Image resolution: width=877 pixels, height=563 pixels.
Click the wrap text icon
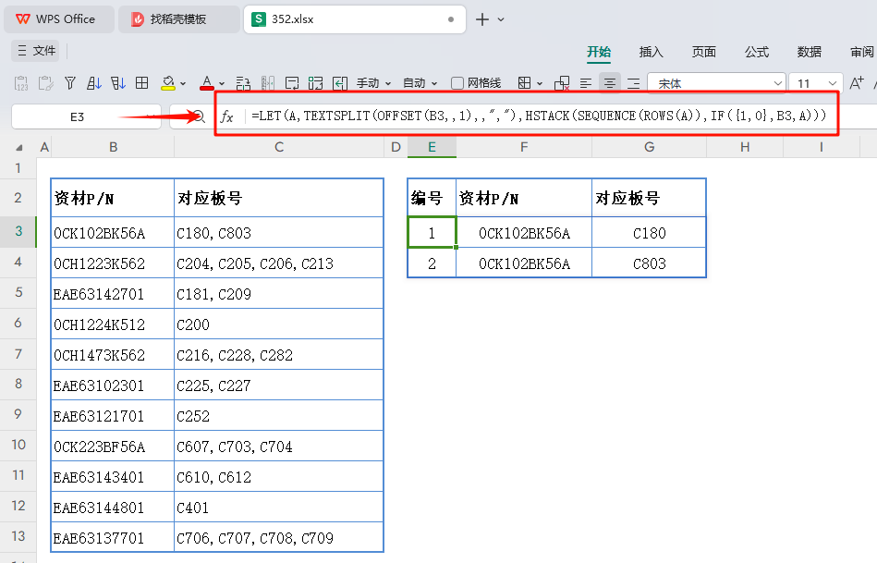(x=243, y=83)
